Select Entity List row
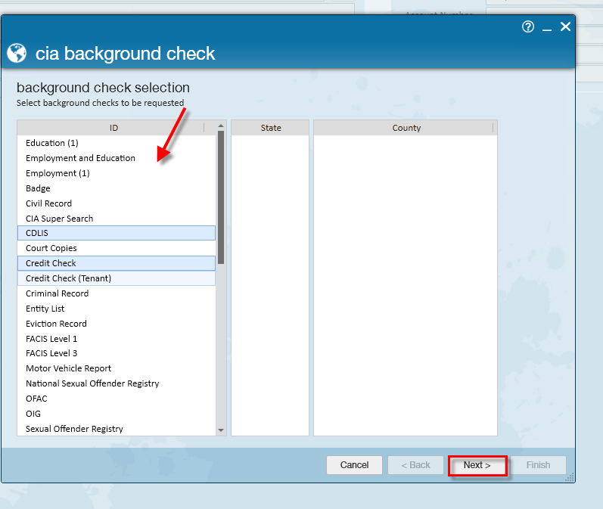This screenshot has height=509, width=603. [x=117, y=309]
